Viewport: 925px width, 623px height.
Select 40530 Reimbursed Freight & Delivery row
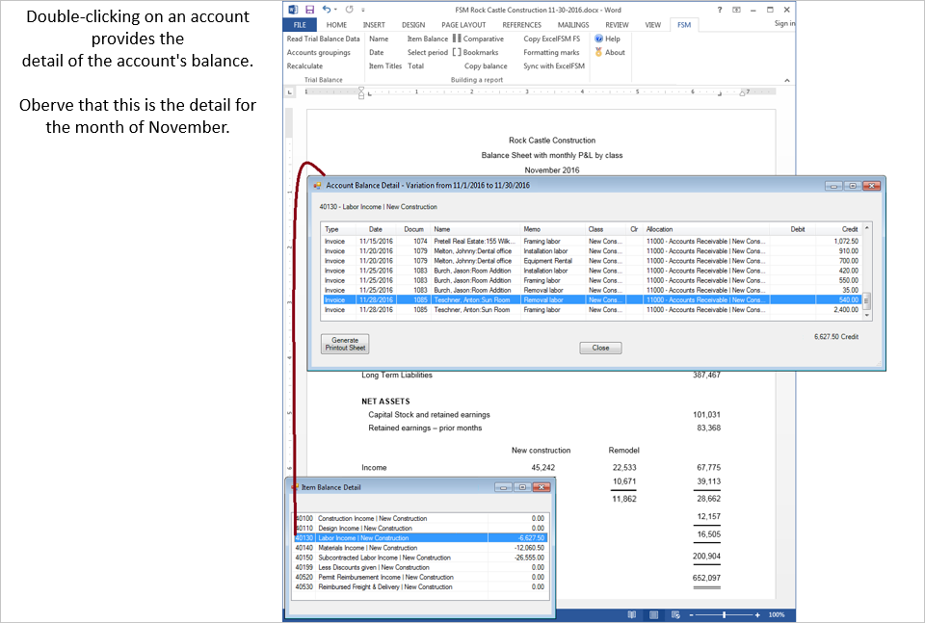point(420,587)
